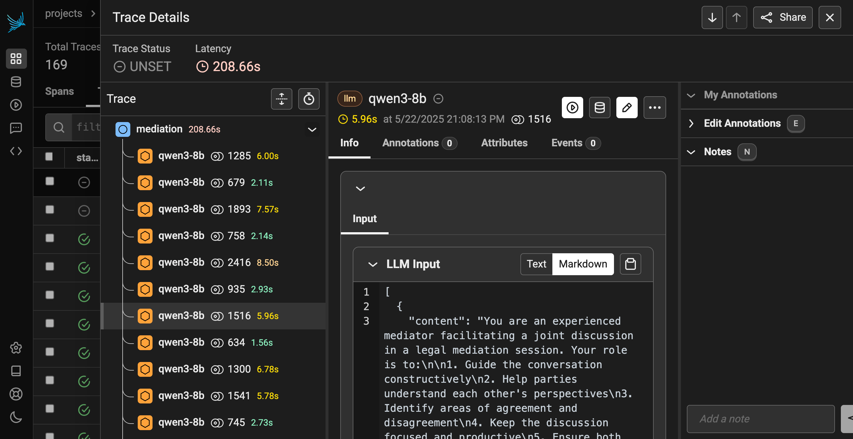Click the annotate pencil button
The image size is (853, 439).
pyautogui.click(x=627, y=108)
